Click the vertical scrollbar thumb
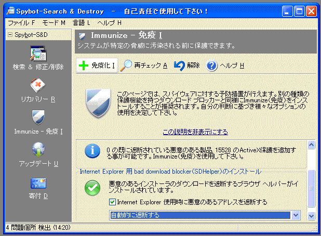 (311, 189)
